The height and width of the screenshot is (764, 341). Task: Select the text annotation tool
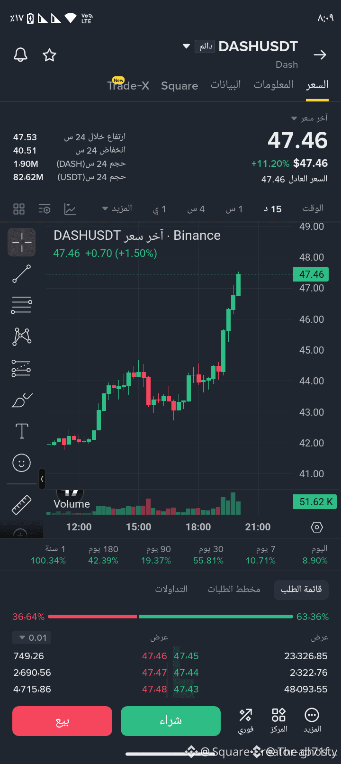tap(22, 431)
